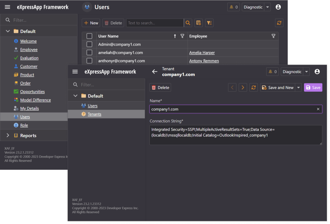Image resolution: width=330 pixels, height=224 pixels.
Task: Open Customer navigation item
Action: 29,67
